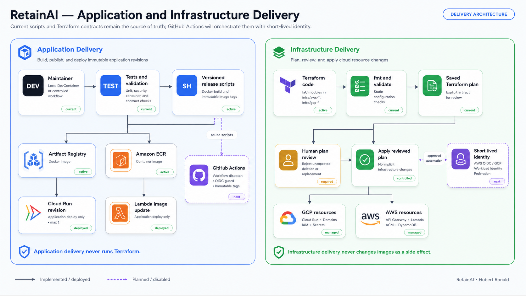The image size is (526, 296).
Task: Click the 'next' badge on the Short-lived identity card
Action: click(497, 181)
